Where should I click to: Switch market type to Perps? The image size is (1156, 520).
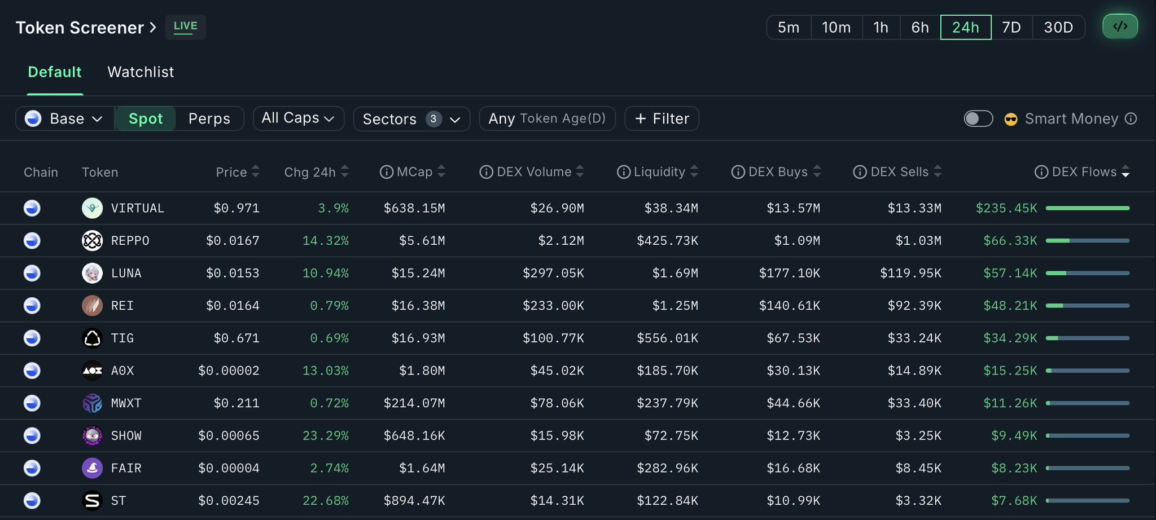click(209, 118)
